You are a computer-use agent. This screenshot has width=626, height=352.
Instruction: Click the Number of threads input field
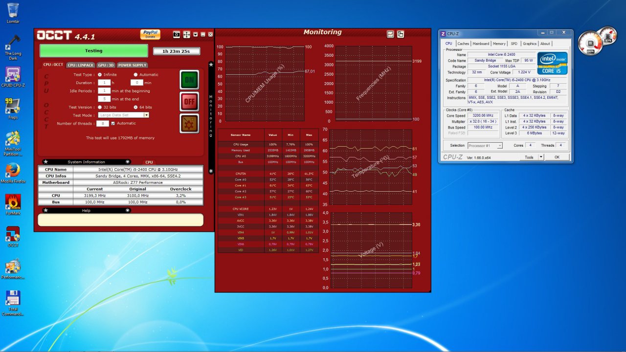click(103, 123)
